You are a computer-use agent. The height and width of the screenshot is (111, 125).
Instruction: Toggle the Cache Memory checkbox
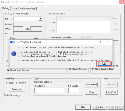70,69
